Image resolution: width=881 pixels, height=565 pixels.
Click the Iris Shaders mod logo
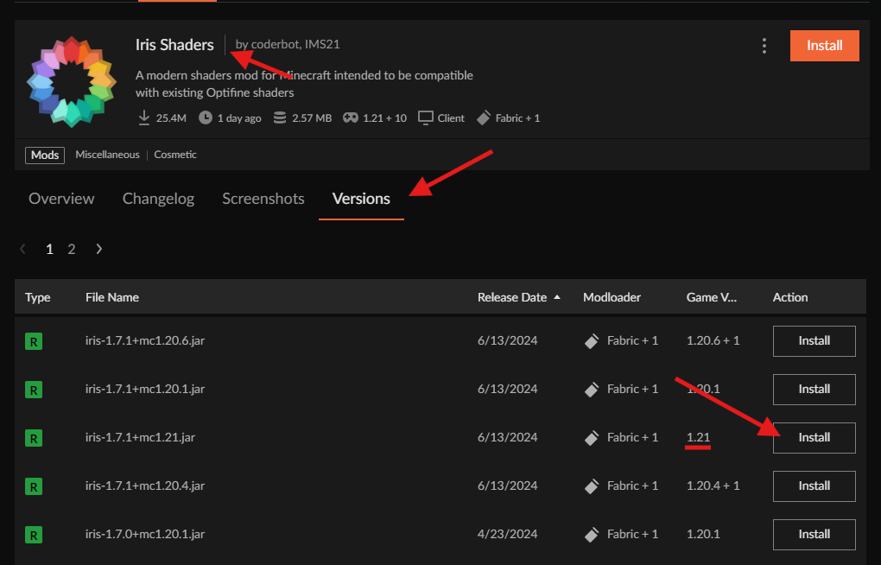click(x=71, y=80)
